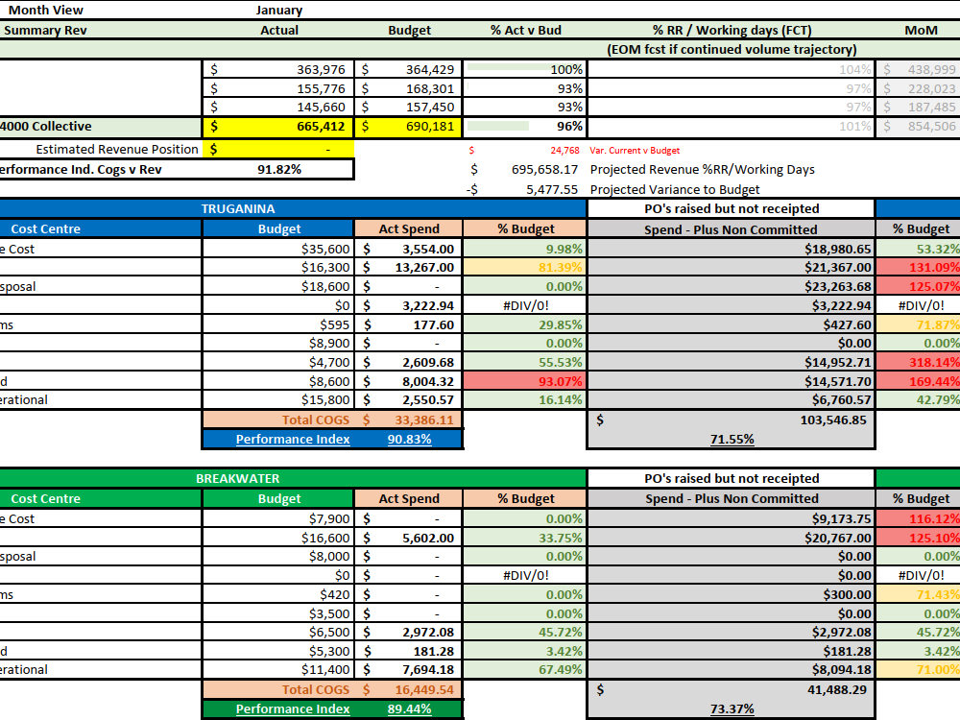
Task: Select the 9.98% budget cell
Action: pos(525,249)
